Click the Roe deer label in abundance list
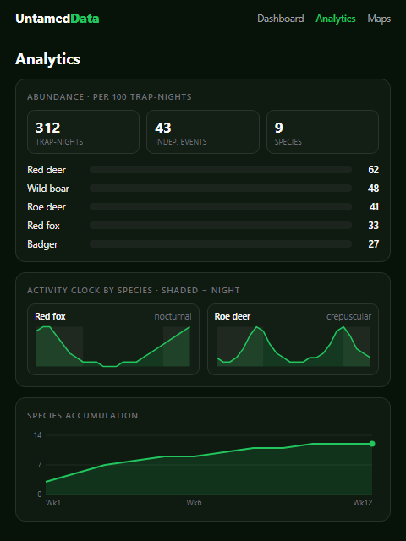This screenshot has width=406, height=541. tap(47, 207)
